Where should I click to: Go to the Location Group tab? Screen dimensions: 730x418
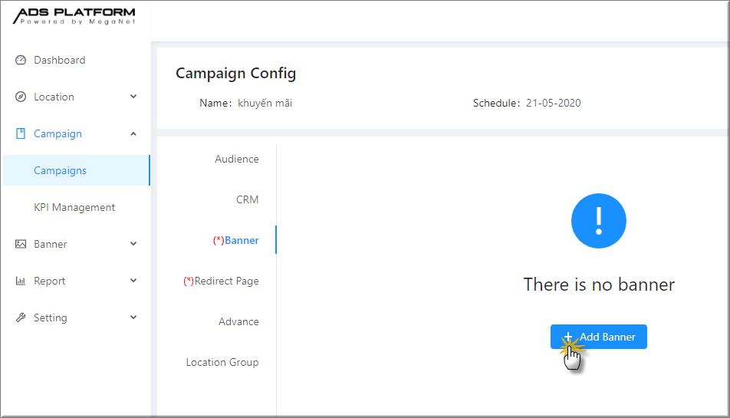tap(222, 362)
